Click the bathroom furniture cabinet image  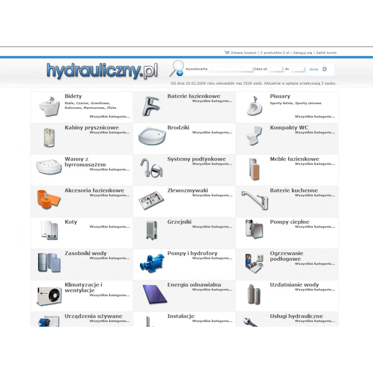(x=254, y=169)
